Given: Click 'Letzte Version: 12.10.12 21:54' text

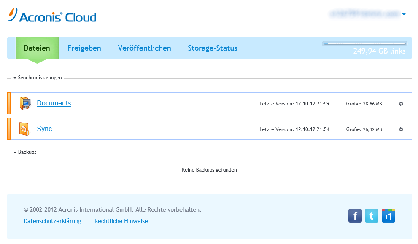Looking at the screenshot, I should click(294, 129).
